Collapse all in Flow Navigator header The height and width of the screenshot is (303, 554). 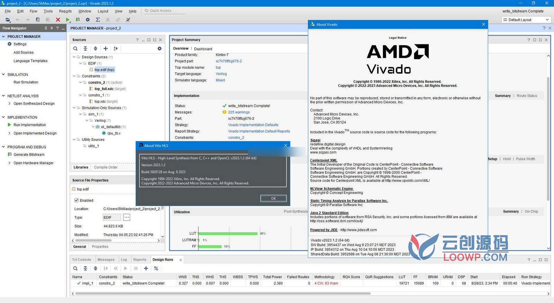[46, 28]
